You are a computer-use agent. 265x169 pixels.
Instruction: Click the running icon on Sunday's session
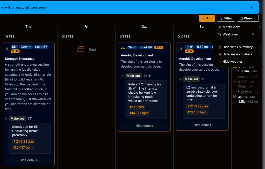(x=181, y=49)
